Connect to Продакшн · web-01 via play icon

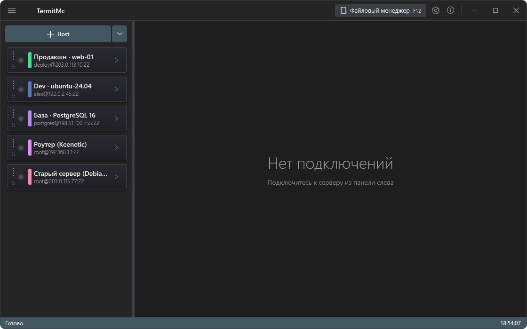116,61
